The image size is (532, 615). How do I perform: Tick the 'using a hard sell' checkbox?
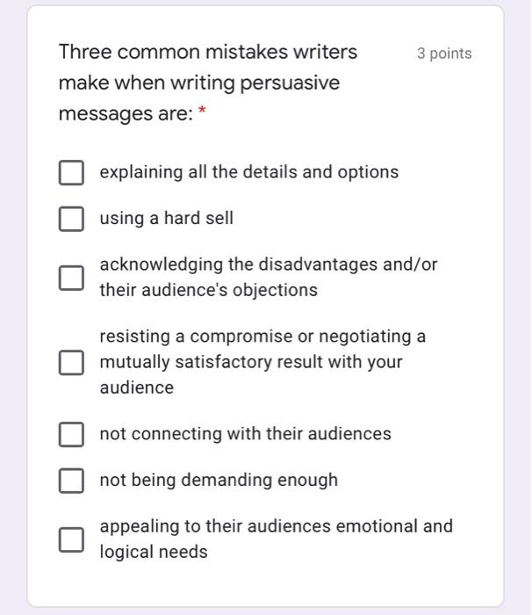pyautogui.click(x=71, y=219)
